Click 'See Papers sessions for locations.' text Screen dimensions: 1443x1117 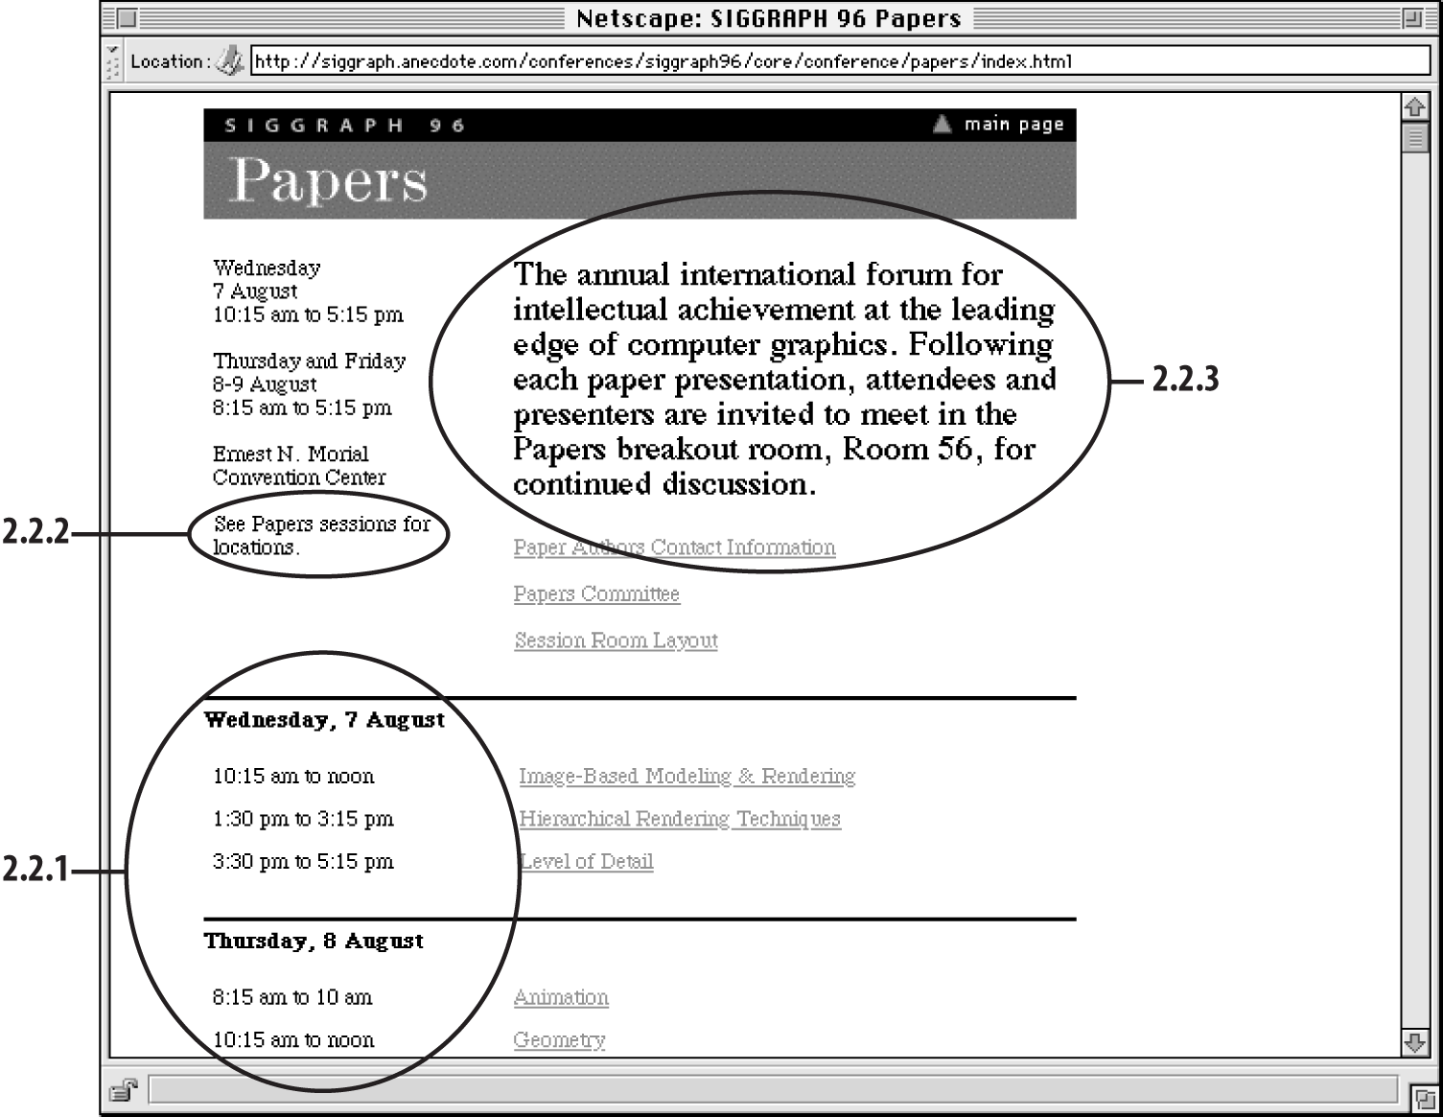[x=322, y=535]
